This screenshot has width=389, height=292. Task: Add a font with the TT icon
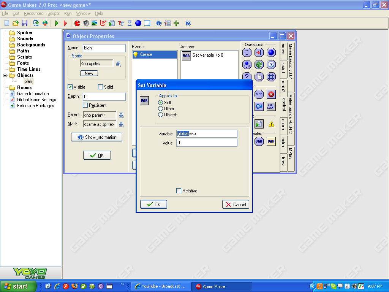pyautogui.click(x=121, y=23)
